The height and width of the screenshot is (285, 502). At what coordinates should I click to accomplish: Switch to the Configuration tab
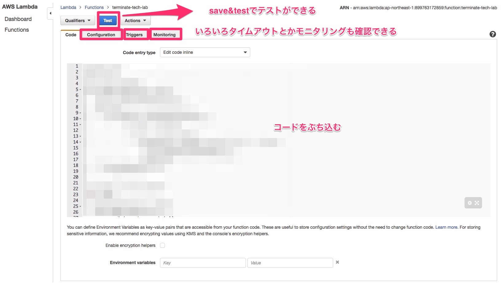[101, 35]
